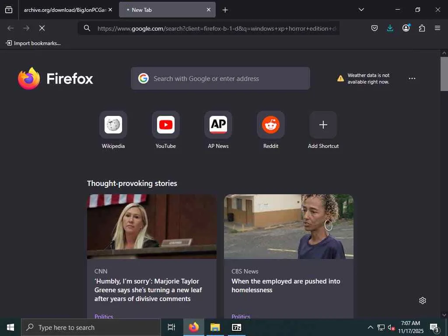Click the taskbar Type here to search box
Viewport: 448px width, 336px height.
(x=91, y=327)
